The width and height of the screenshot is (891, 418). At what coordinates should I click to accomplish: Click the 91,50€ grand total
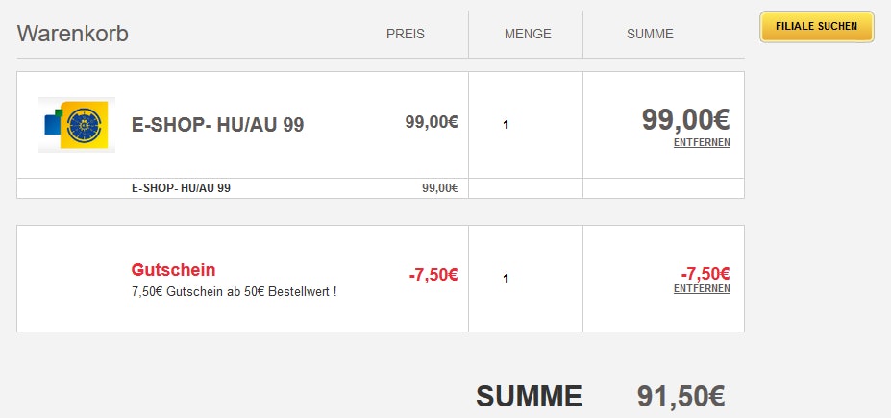681,396
